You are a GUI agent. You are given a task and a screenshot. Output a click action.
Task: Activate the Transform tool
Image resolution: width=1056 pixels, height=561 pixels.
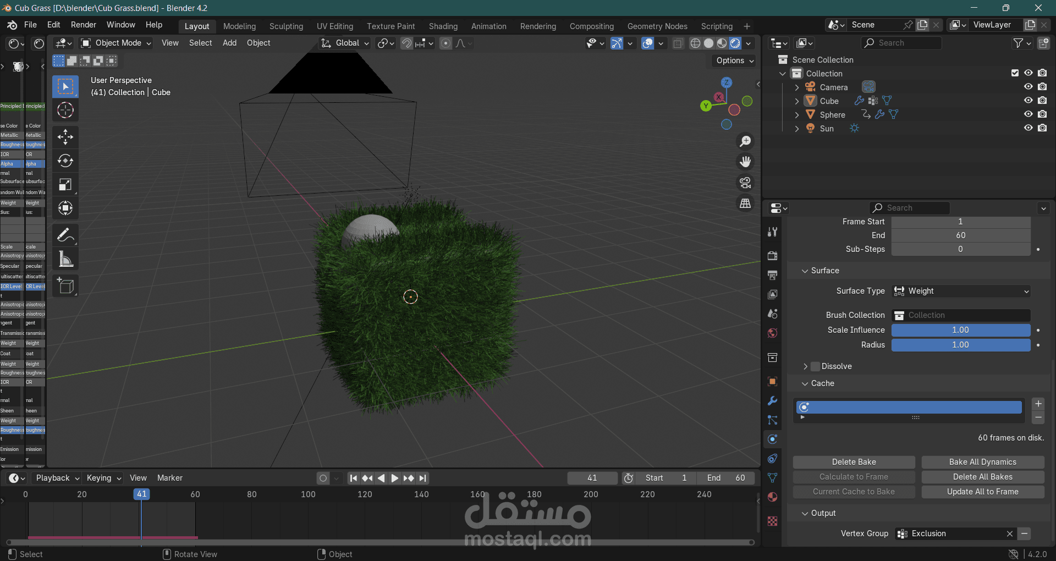pyautogui.click(x=65, y=208)
